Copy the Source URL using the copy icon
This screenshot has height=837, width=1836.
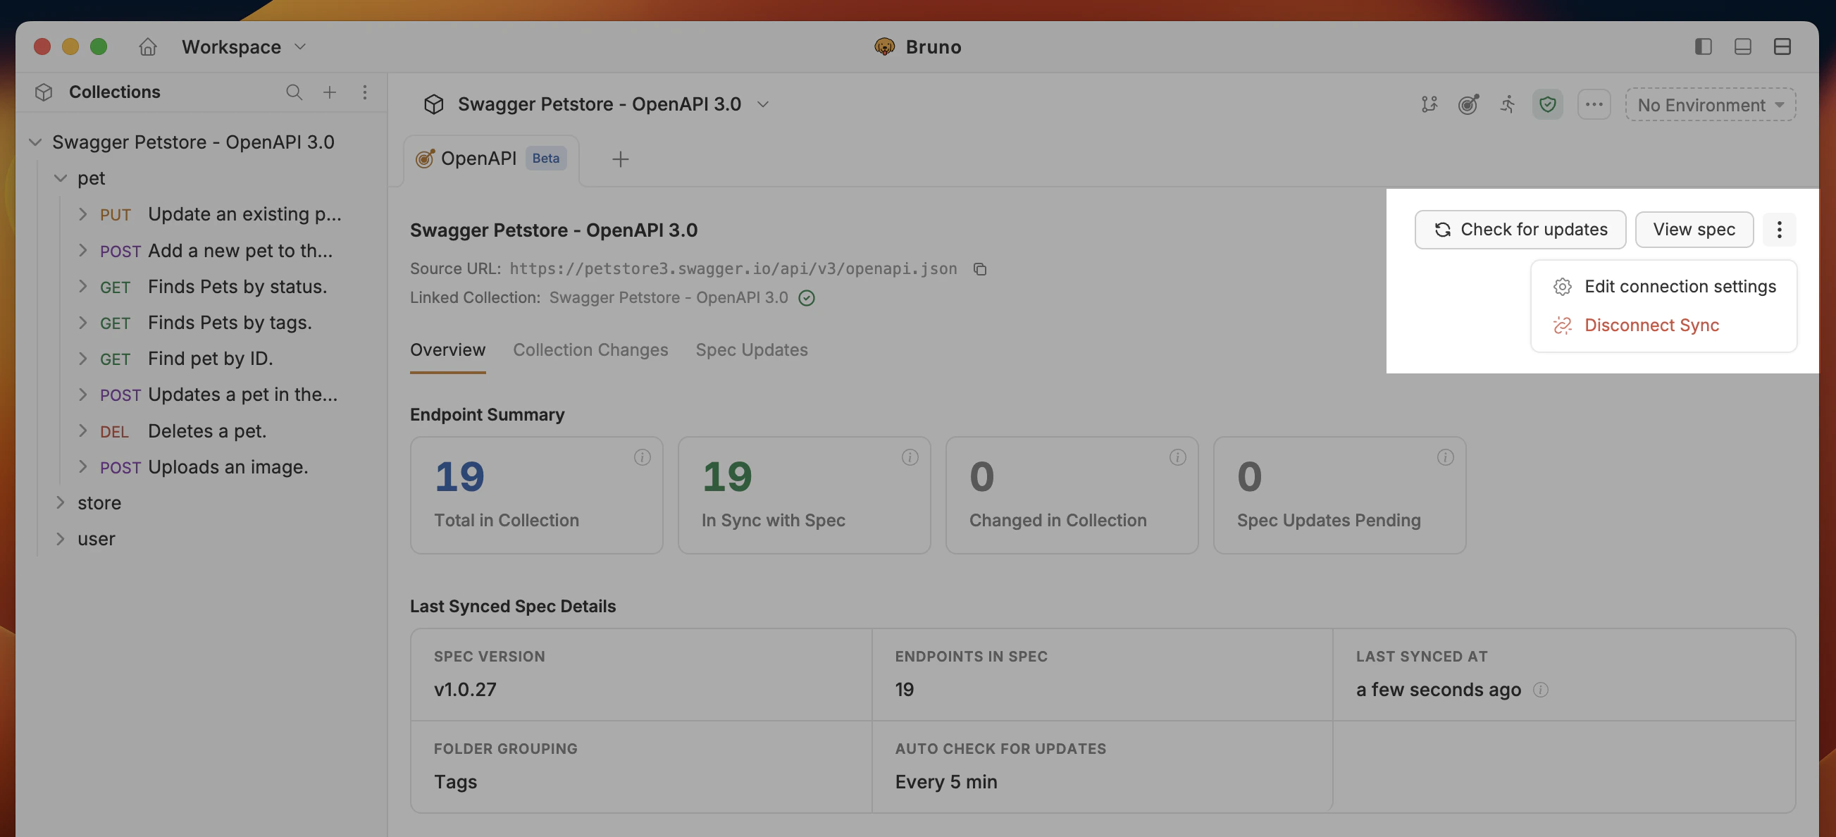(x=980, y=270)
